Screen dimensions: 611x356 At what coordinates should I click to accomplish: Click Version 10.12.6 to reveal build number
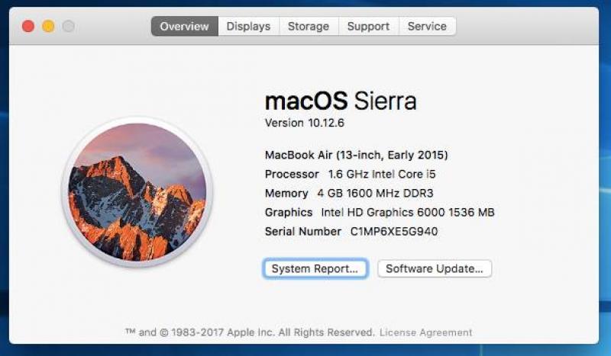(305, 123)
